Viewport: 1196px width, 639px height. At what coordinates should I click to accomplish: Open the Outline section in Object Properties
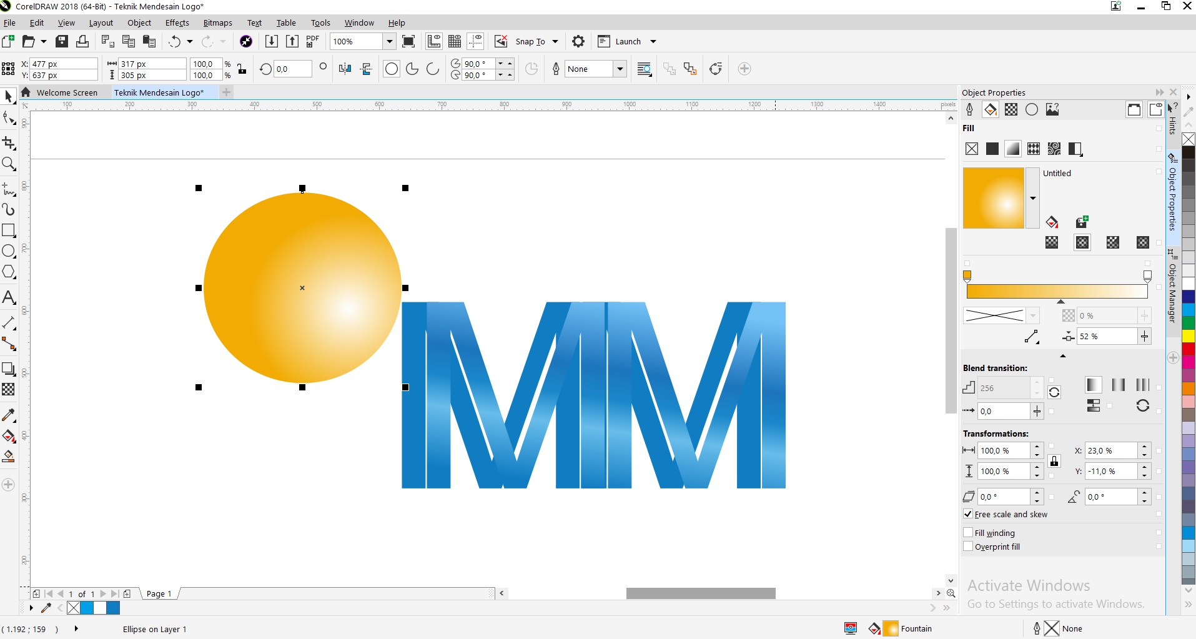(x=970, y=109)
